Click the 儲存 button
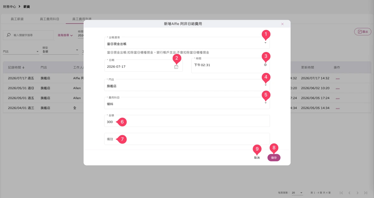374x198 pixels. pyautogui.click(x=274, y=158)
